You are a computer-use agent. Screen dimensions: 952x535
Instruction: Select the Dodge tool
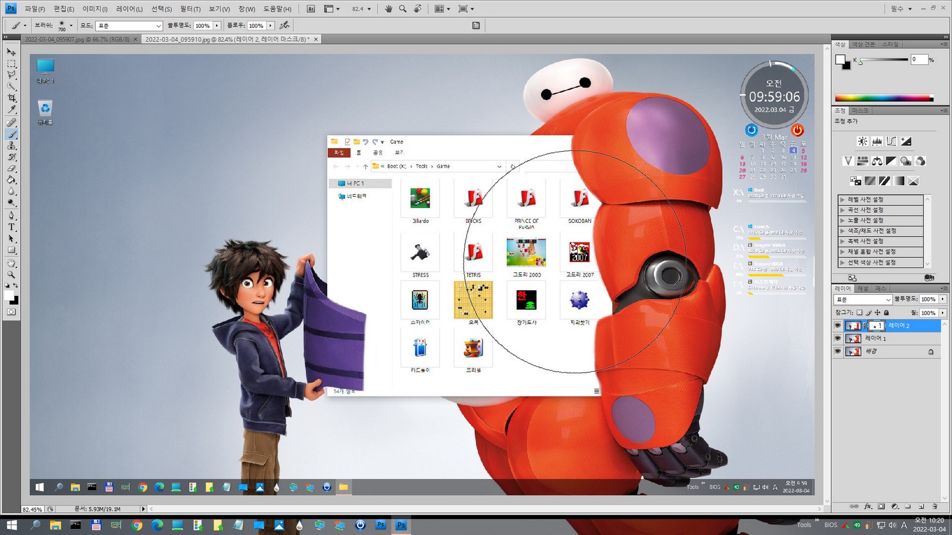pyautogui.click(x=11, y=203)
